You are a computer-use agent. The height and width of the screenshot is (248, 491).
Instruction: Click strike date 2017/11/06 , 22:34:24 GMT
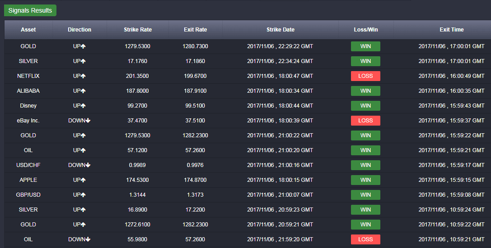pyautogui.click(x=280, y=61)
